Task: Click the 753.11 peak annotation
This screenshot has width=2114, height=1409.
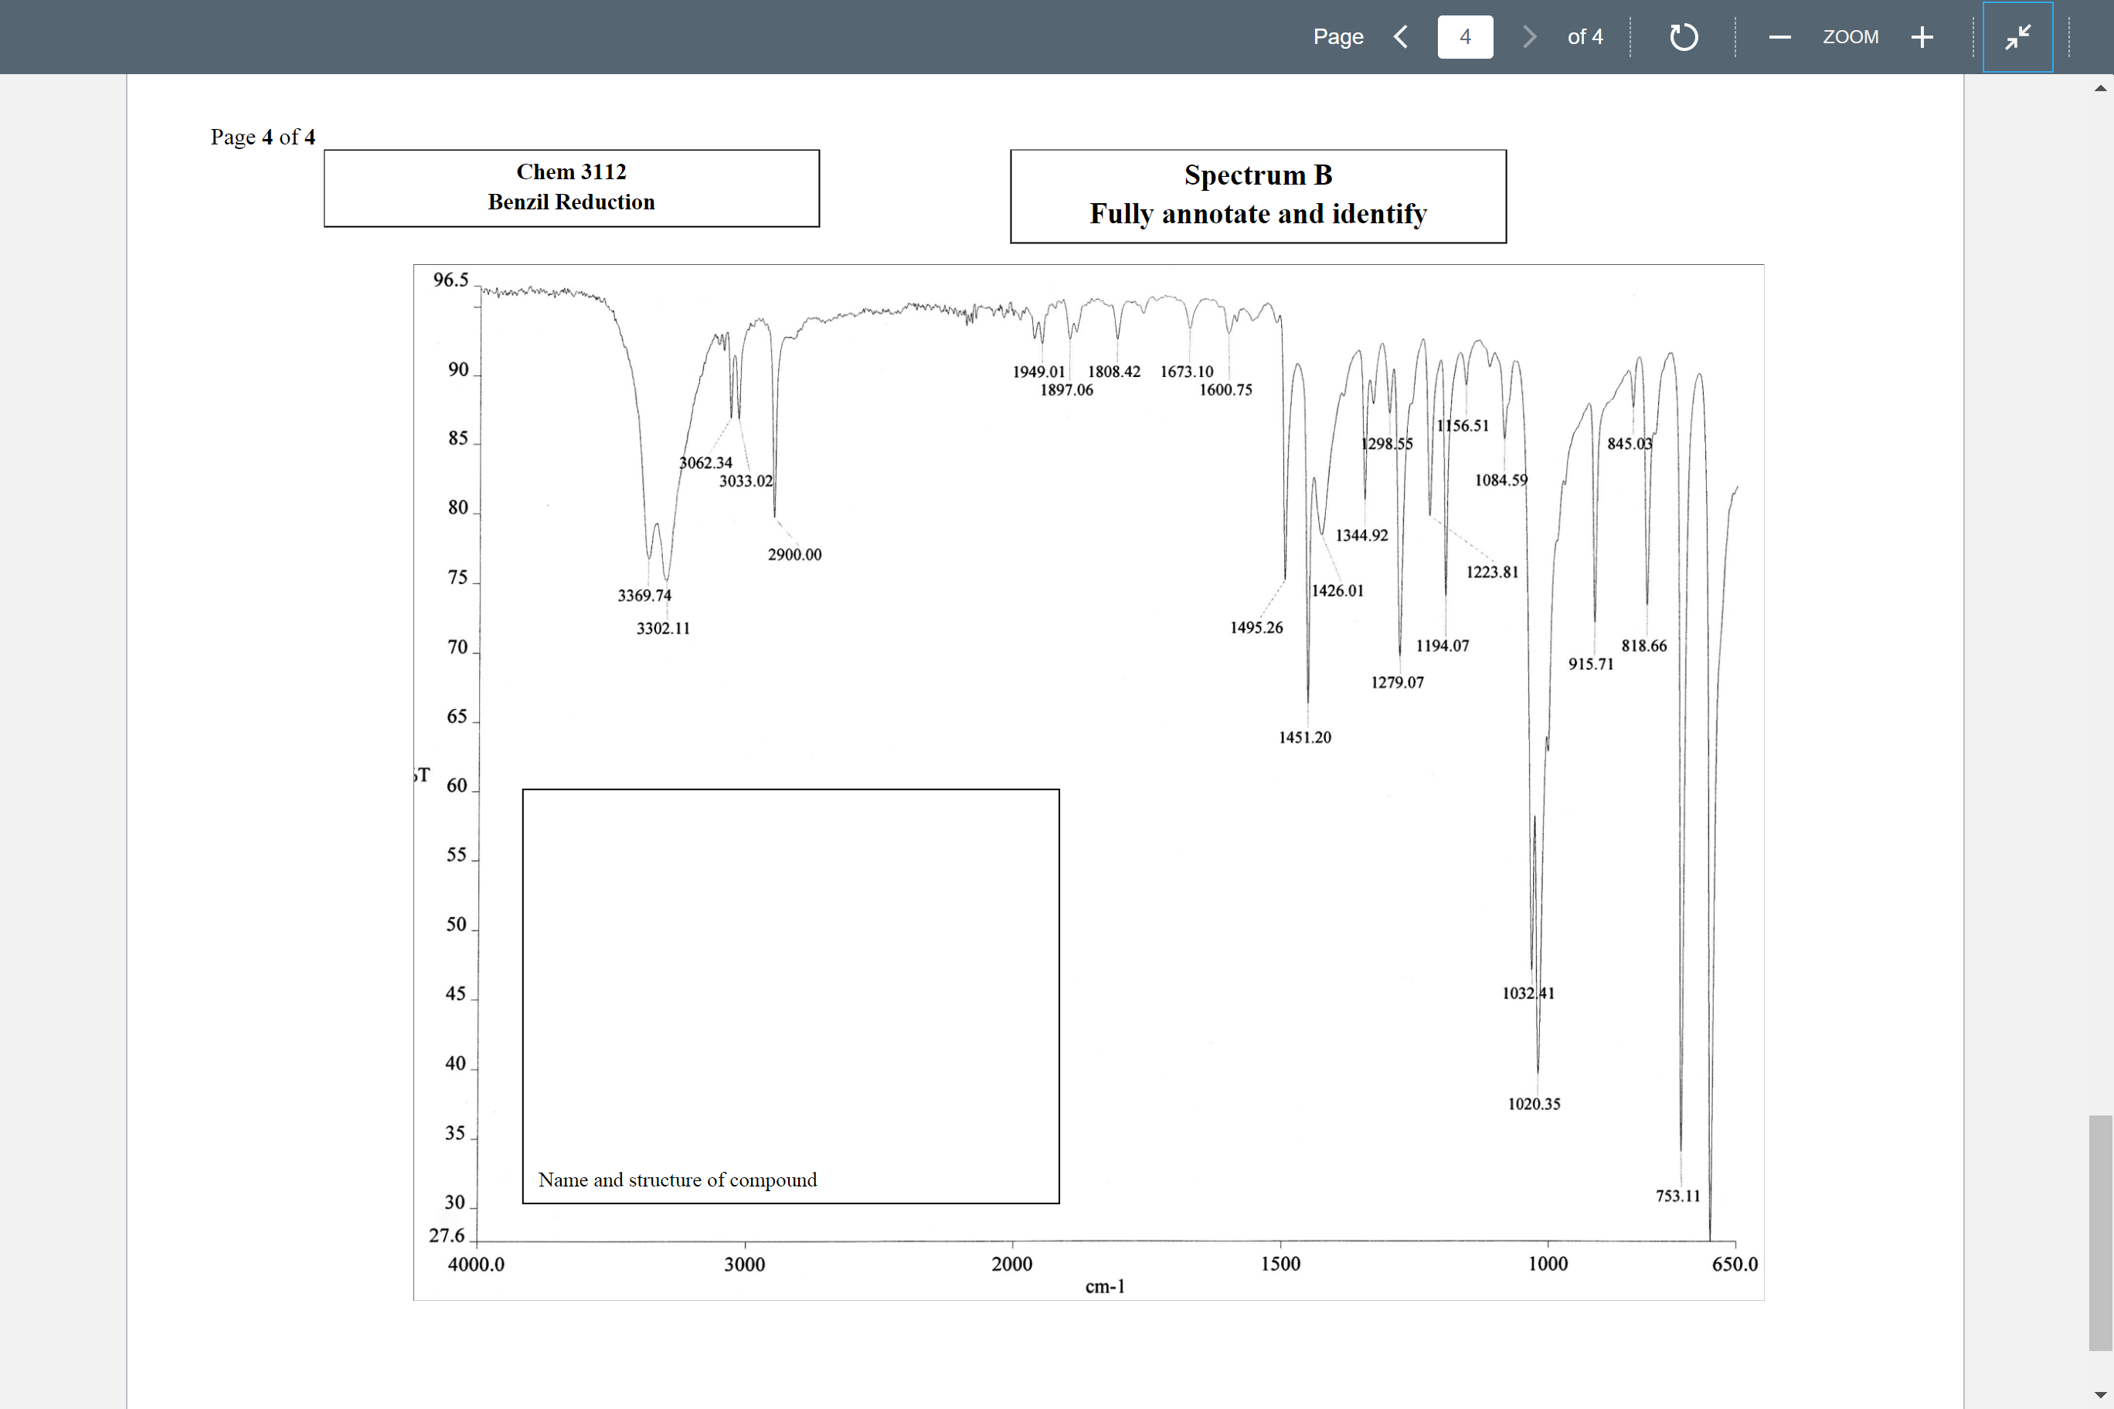Action: (x=1678, y=1195)
